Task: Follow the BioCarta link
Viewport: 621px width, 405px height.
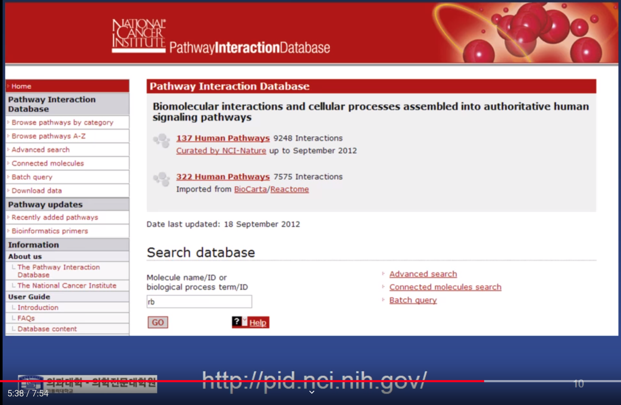Action: [x=250, y=189]
